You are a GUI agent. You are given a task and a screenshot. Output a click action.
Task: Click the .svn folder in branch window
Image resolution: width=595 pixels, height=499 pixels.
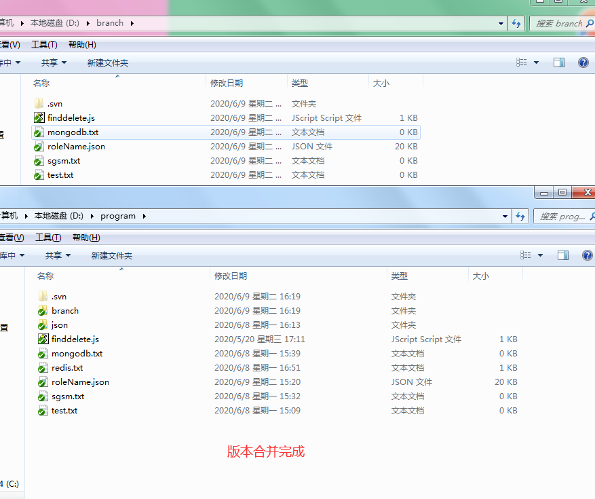coord(54,104)
